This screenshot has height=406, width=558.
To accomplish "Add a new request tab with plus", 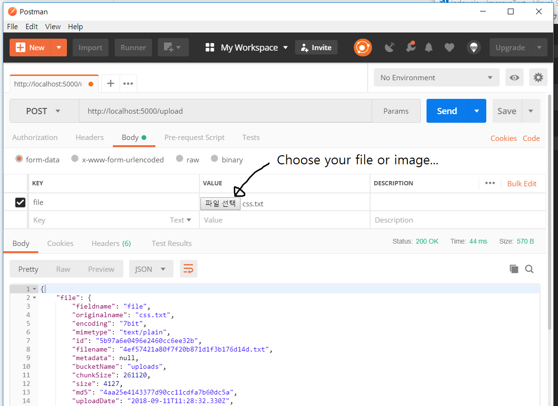I will pyautogui.click(x=110, y=84).
